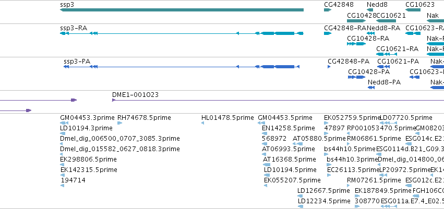
Task: Click the GM04453.3prime EST label
Action: (88, 118)
